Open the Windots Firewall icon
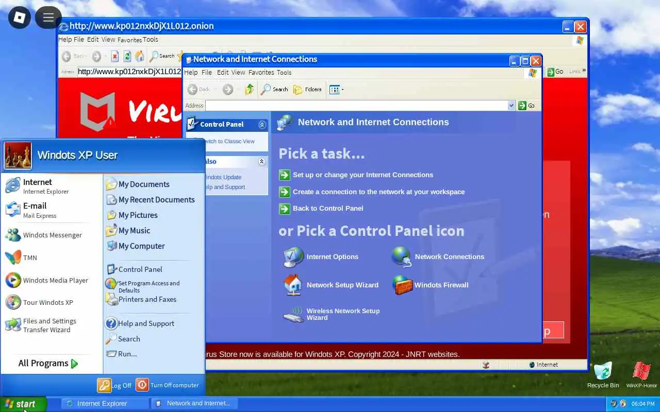660x412 pixels. tap(431, 285)
